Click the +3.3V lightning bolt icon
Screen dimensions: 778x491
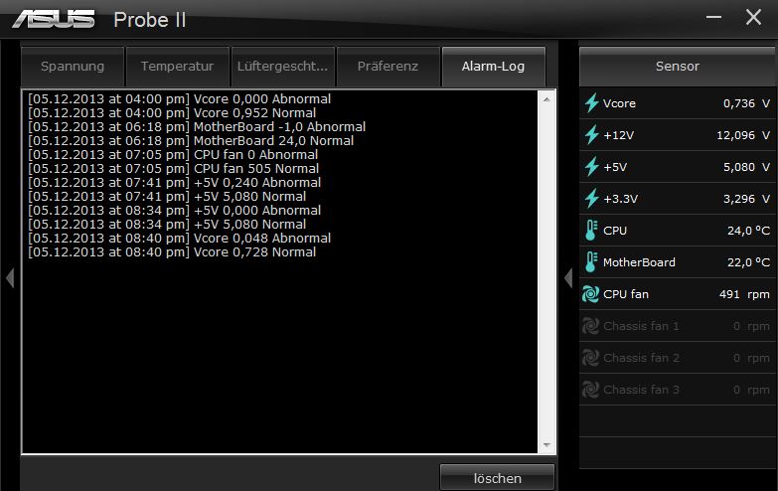pos(591,199)
